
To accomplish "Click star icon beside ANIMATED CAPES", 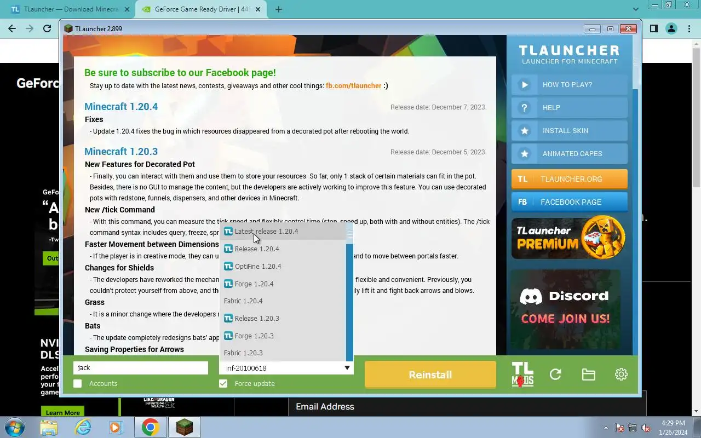I will tap(525, 154).
